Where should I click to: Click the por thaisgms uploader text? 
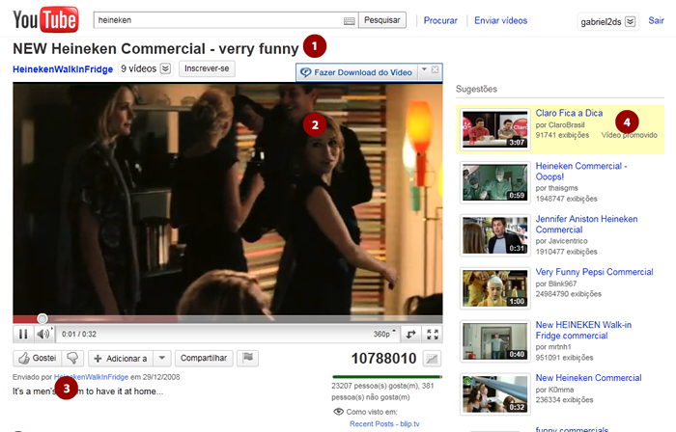pos(556,188)
